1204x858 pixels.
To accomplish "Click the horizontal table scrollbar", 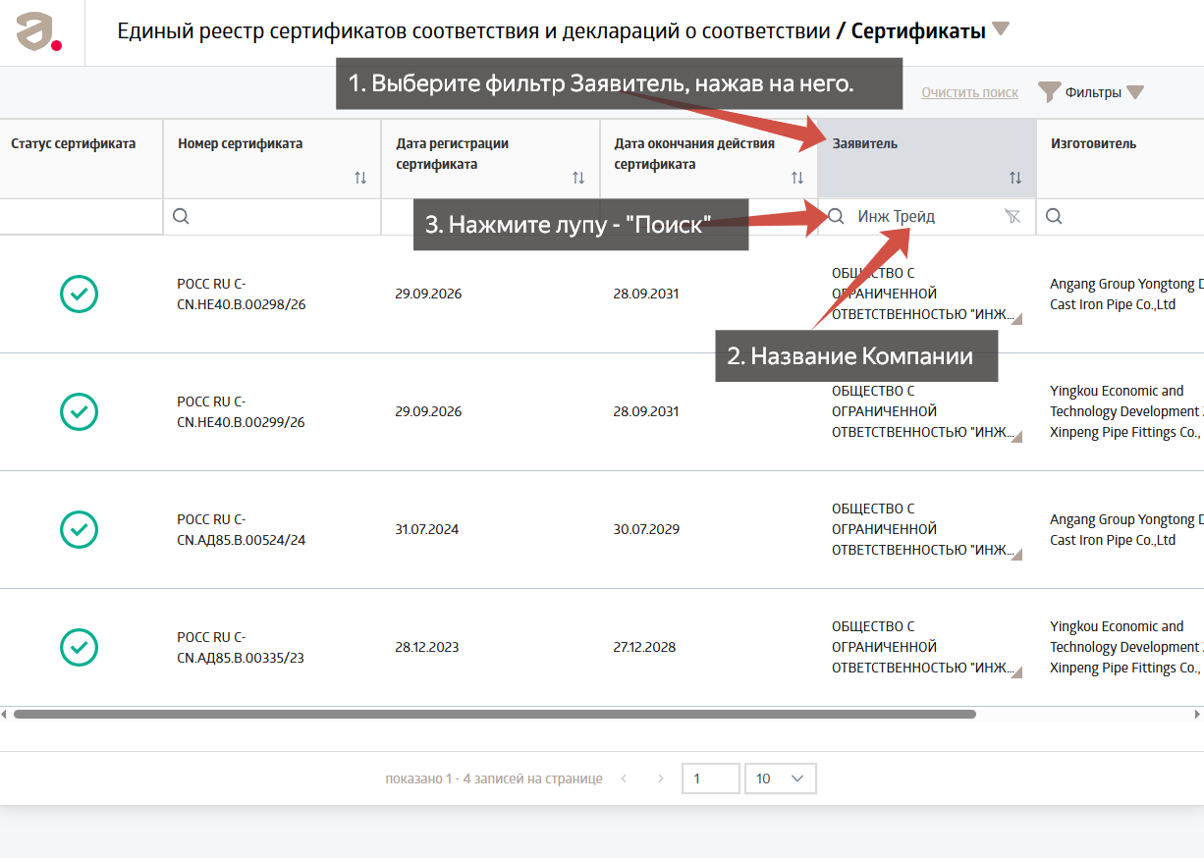I will tap(494, 714).
